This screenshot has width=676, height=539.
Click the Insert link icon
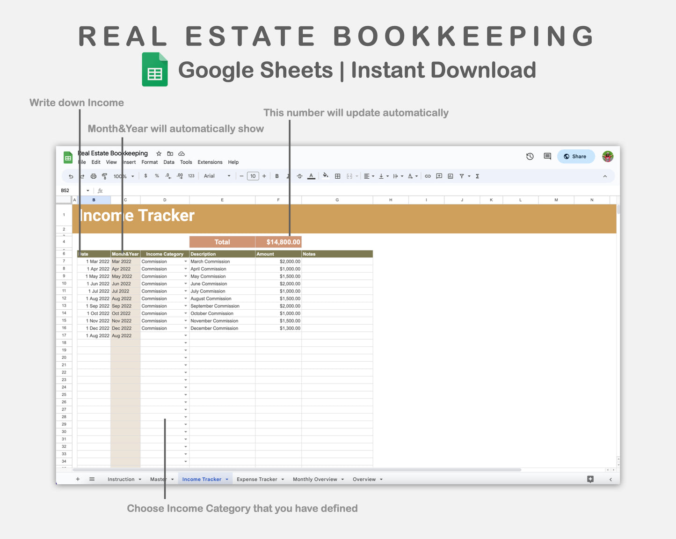coord(428,176)
